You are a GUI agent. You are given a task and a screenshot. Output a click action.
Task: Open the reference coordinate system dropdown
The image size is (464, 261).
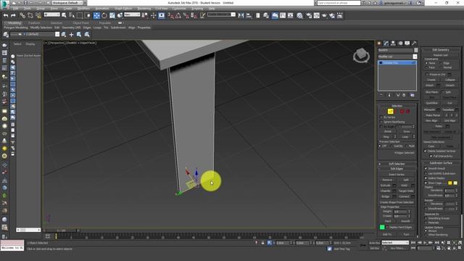(132, 14)
